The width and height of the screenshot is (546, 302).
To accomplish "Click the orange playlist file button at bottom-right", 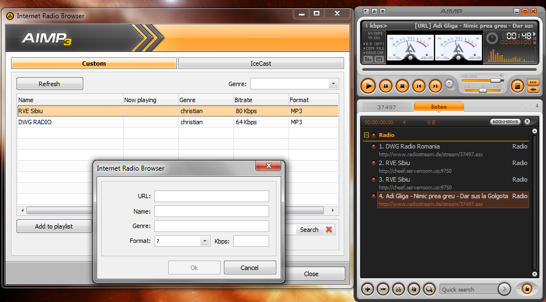I will click(527, 289).
